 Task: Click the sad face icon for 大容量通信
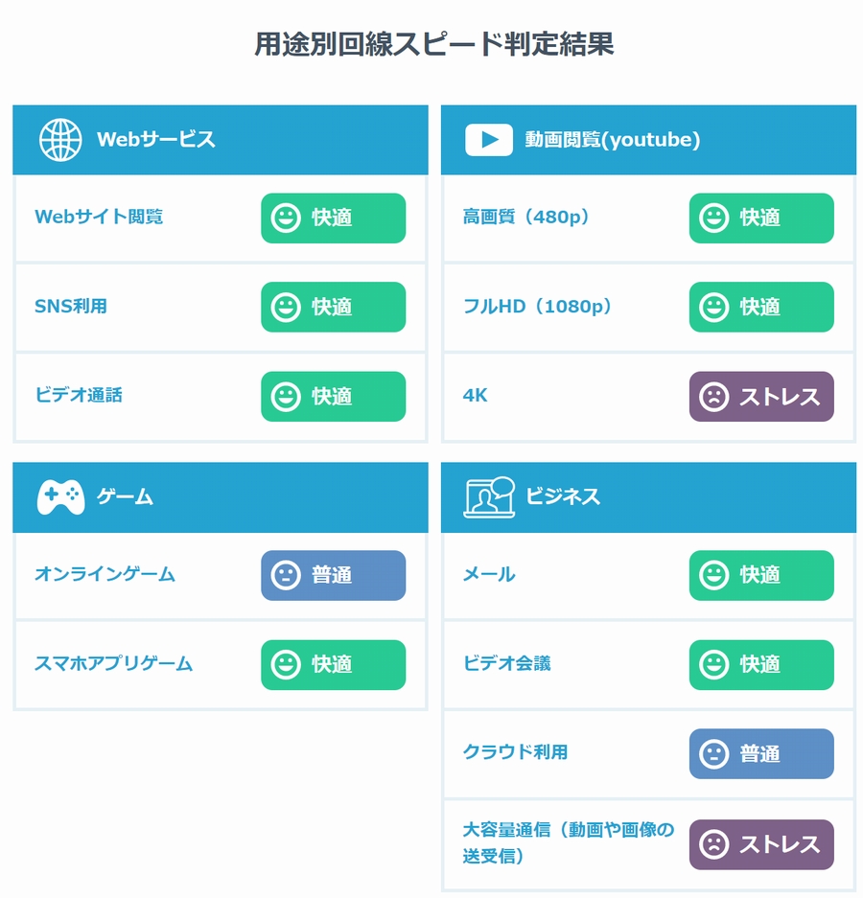pyautogui.click(x=714, y=844)
